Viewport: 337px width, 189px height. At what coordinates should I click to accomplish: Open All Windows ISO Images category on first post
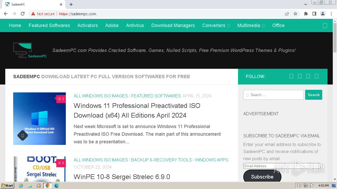[101, 96]
